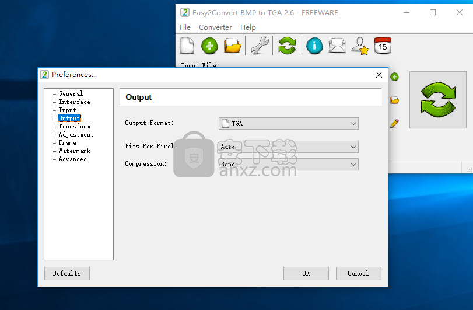
Task: Expand the Compression dropdown
Action: point(288,164)
